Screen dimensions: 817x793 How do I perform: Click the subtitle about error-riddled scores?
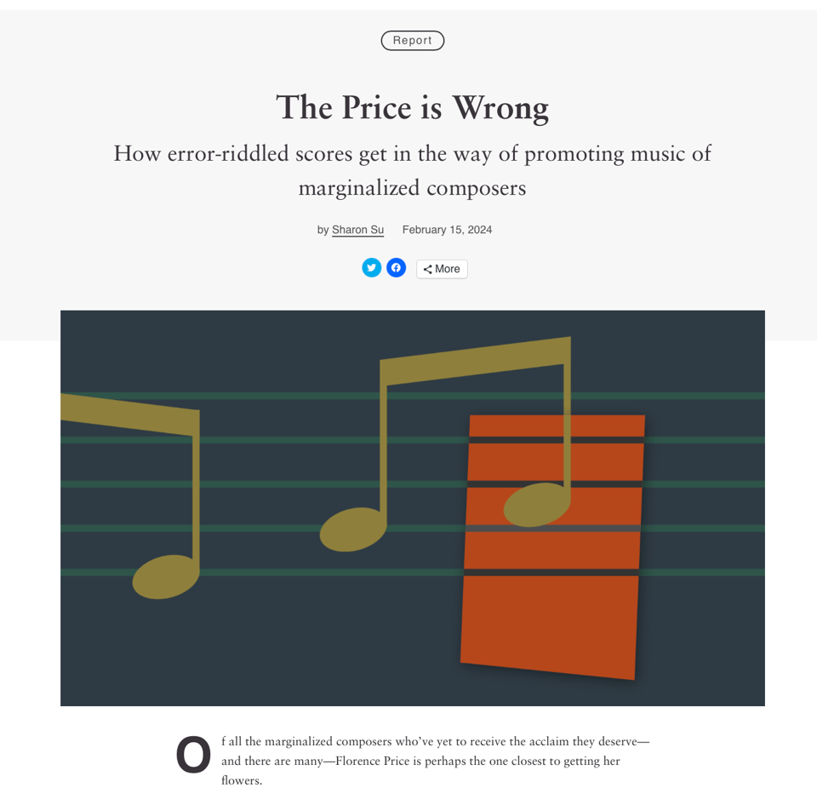(413, 154)
